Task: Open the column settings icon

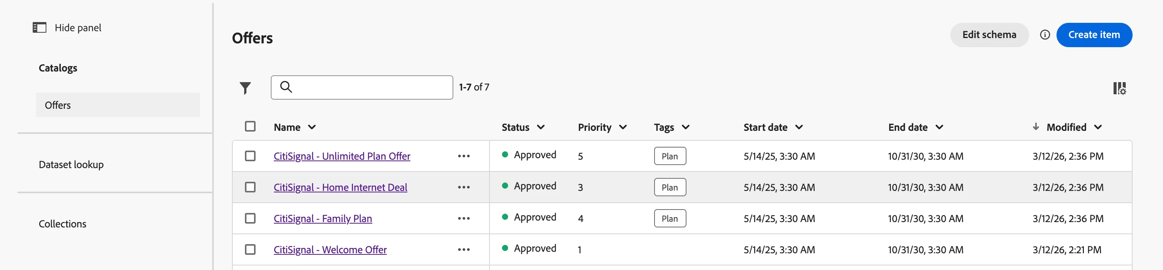Action: click(1119, 88)
